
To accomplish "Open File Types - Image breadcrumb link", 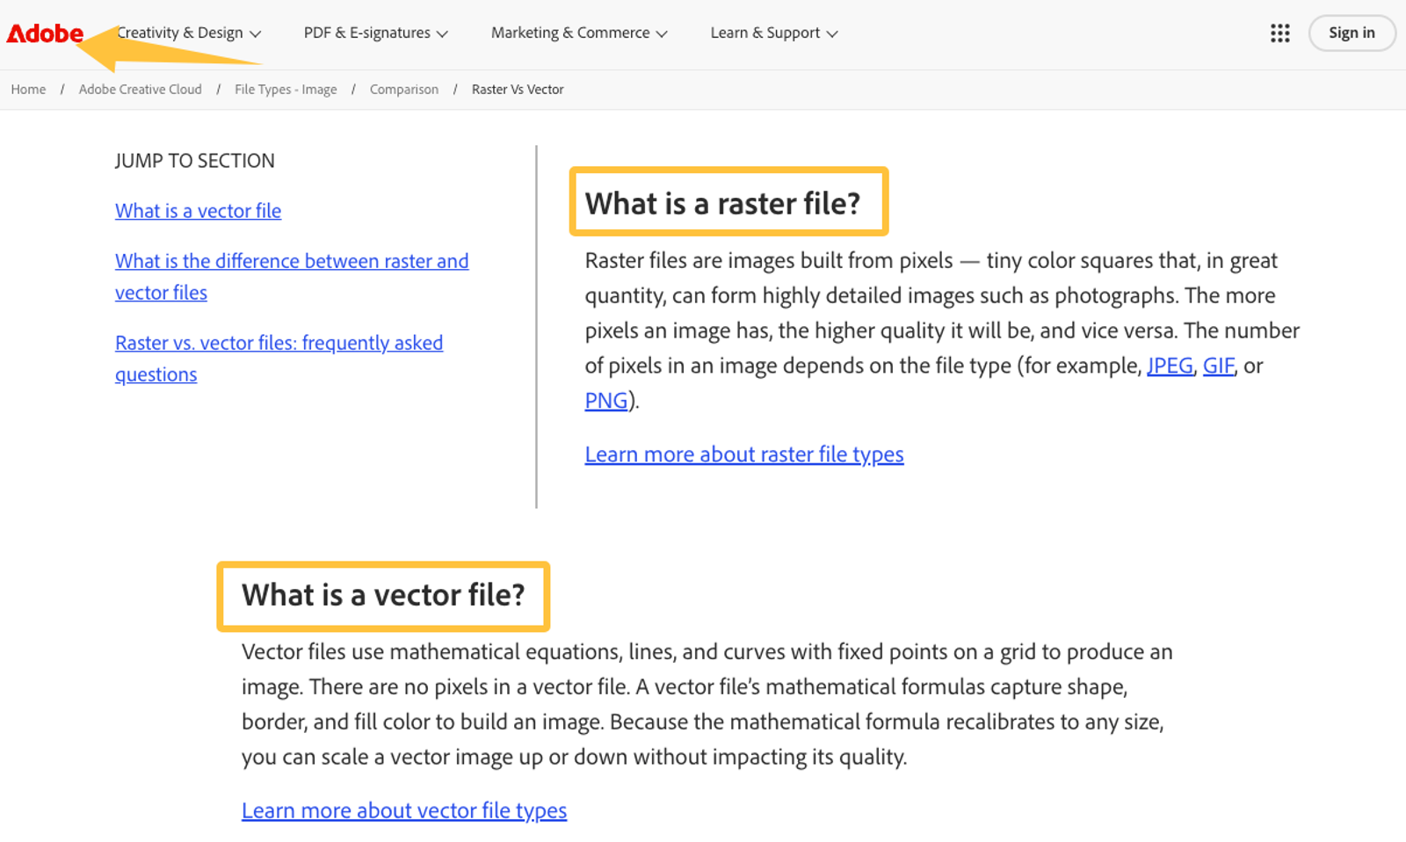I will pyautogui.click(x=286, y=90).
